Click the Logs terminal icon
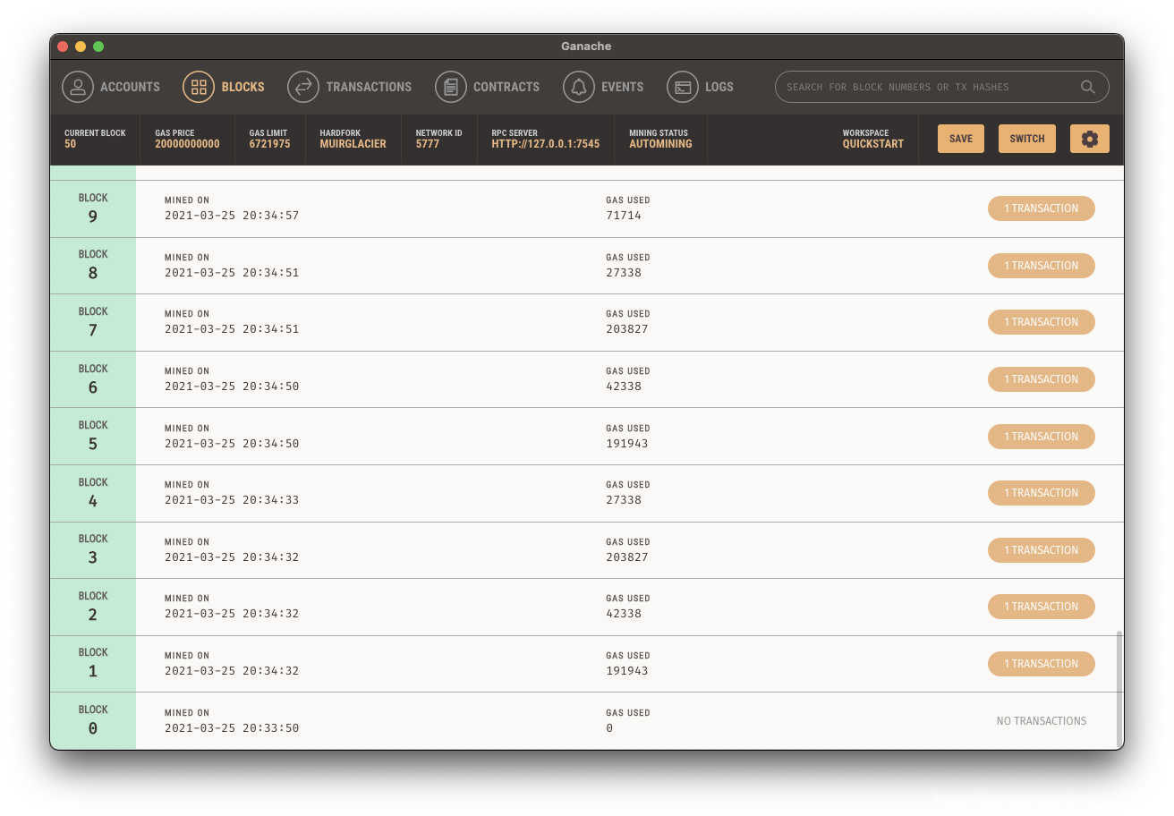Screen dimensions: 1174x816 coord(683,87)
